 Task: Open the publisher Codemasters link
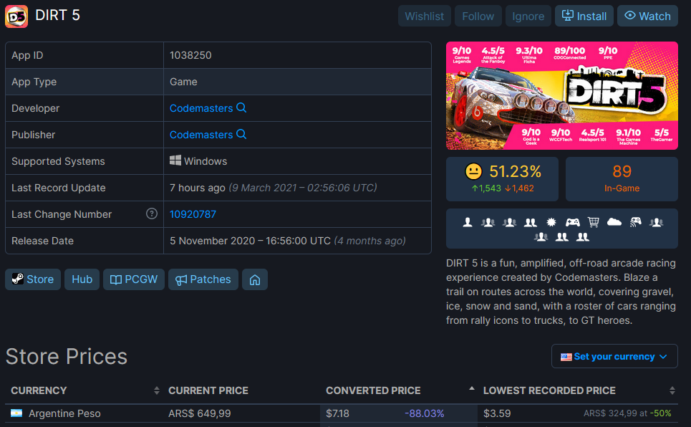coord(201,135)
